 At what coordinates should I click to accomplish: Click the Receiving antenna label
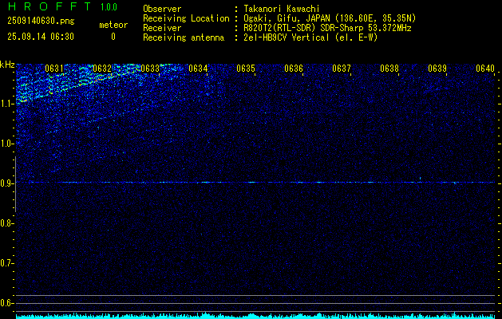coord(184,37)
